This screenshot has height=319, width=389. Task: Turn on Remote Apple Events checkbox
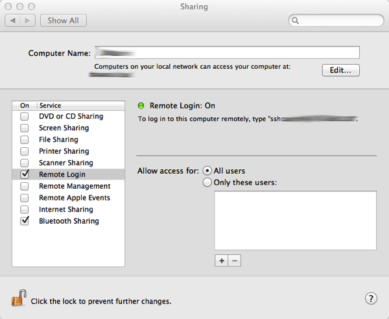point(25,198)
